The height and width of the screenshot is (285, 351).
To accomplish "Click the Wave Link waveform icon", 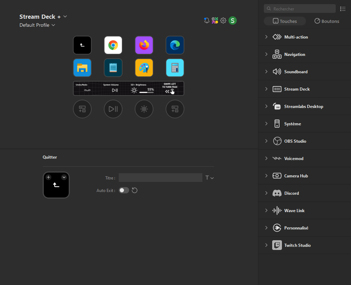I will [x=277, y=210].
